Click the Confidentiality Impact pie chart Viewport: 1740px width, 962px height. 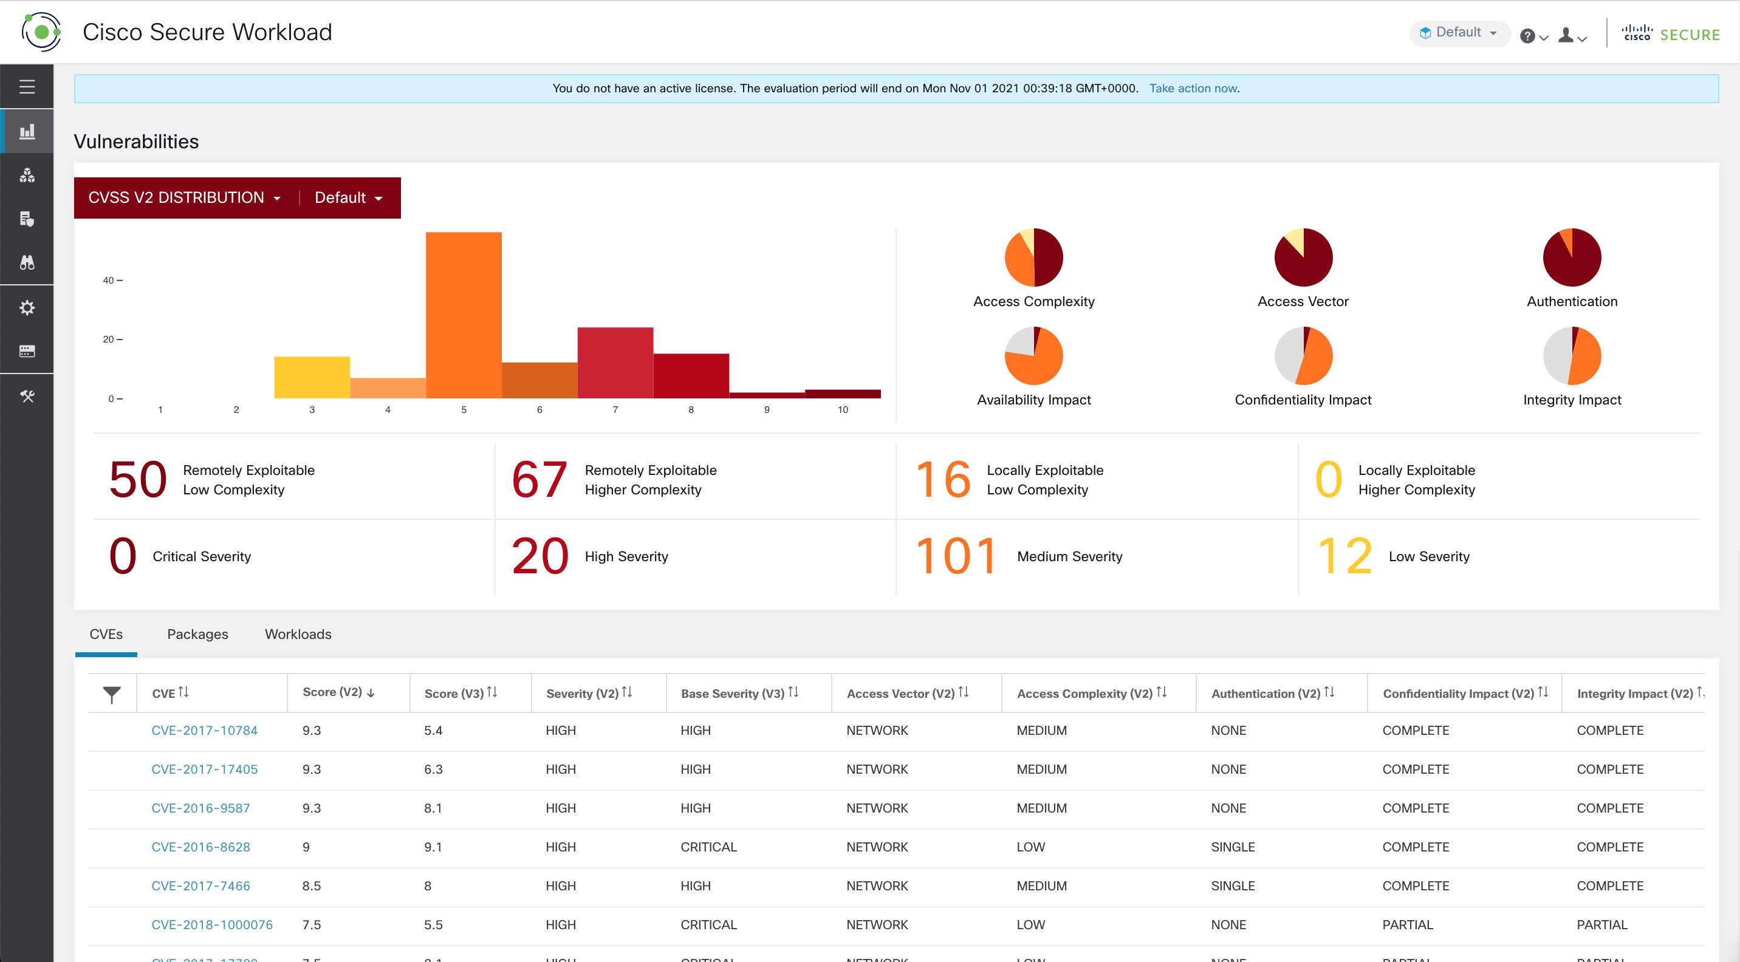tap(1303, 356)
